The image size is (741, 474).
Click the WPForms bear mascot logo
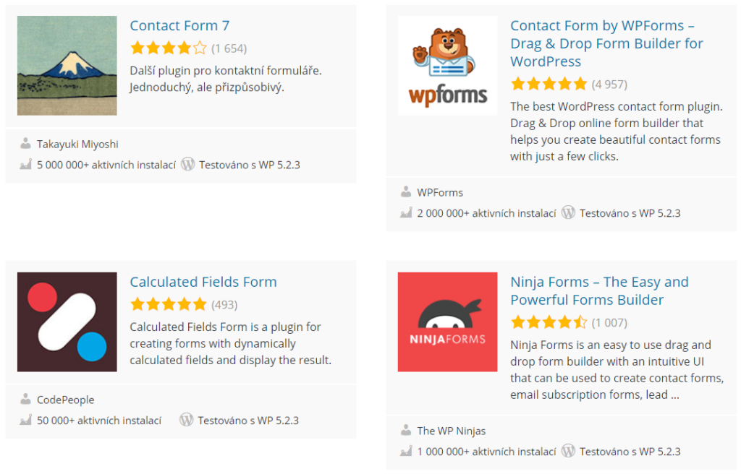[x=447, y=66]
